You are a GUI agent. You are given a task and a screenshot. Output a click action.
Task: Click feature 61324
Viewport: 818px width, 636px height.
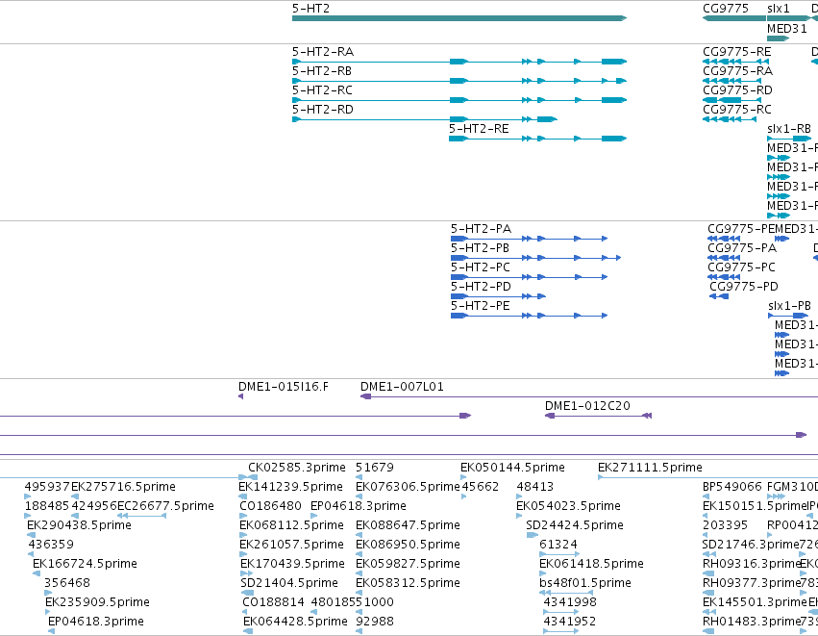click(x=558, y=546)
